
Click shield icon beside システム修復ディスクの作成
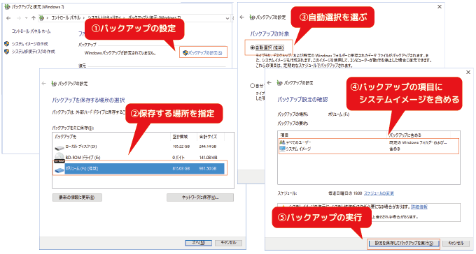(x=7, y=52)
